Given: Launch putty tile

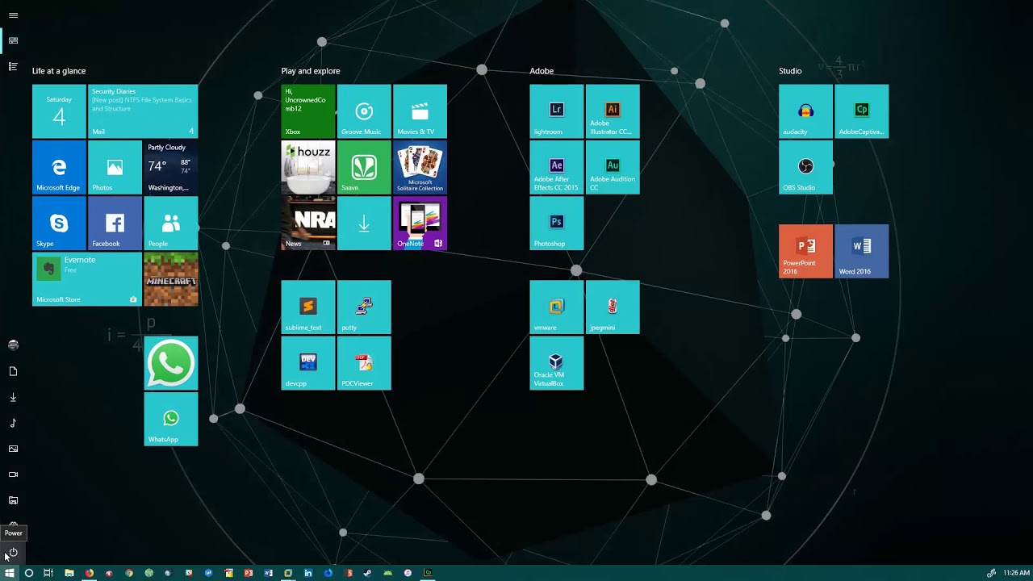Looking at the screenshot, I should [x=364, y=307].
